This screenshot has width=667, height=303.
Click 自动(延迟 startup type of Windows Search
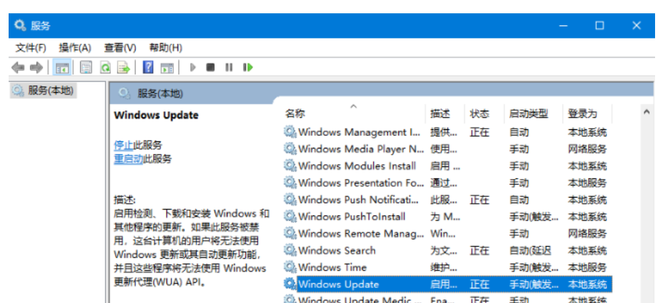[x=530, y=251]
